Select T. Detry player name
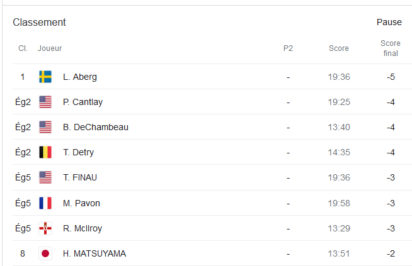Viewport: 412px width, 266px height. (78, 152)
